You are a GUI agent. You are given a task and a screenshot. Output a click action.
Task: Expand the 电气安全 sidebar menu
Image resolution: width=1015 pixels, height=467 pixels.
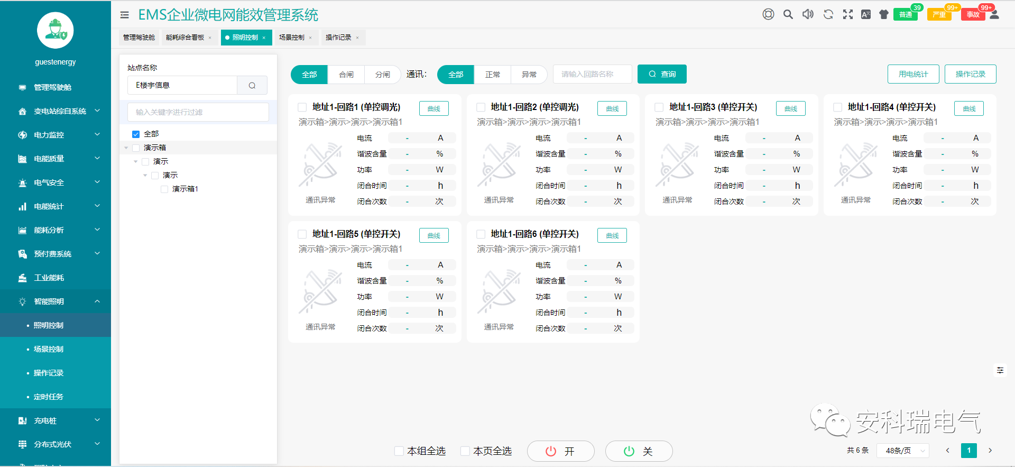click(56, 182)
